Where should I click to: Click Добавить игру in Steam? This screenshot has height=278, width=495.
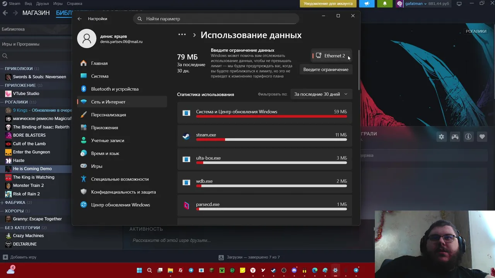click(20, 257)
